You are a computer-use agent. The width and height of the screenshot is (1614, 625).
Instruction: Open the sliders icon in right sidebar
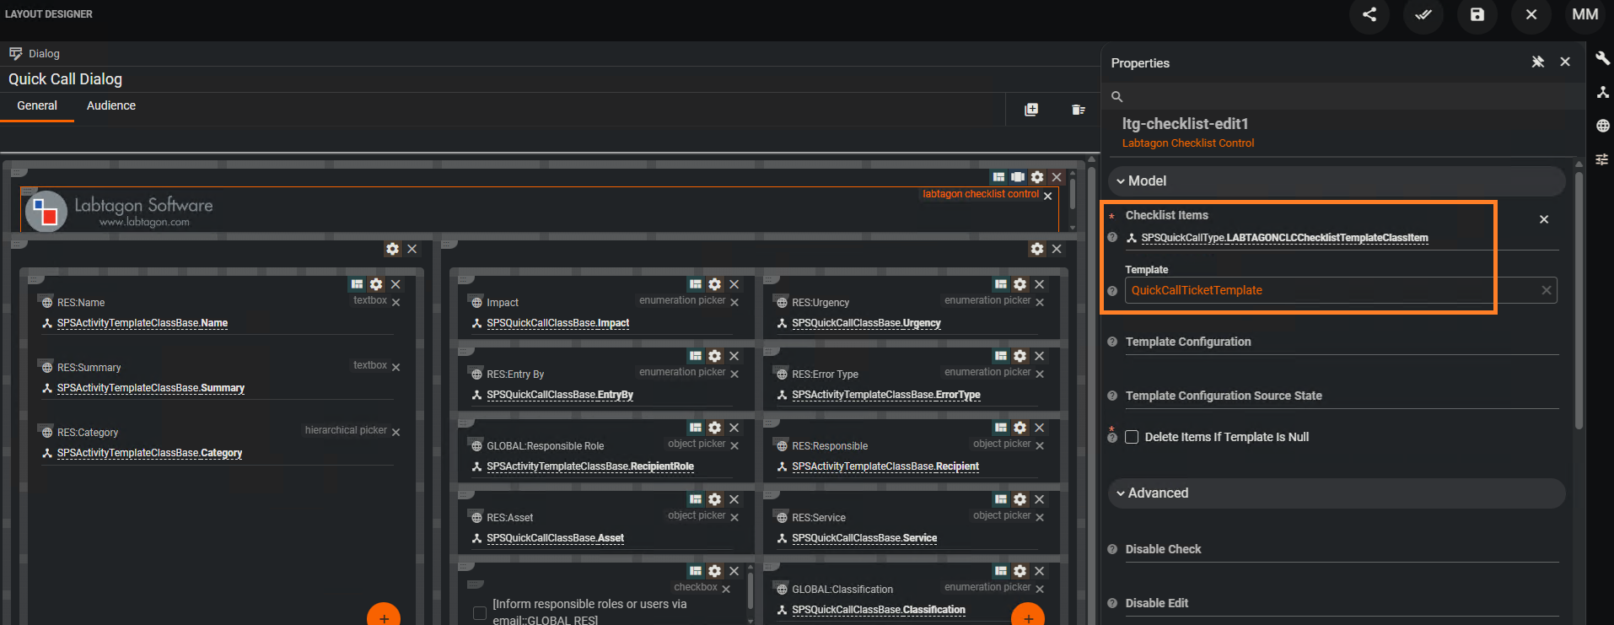(x=1602, y=159)
